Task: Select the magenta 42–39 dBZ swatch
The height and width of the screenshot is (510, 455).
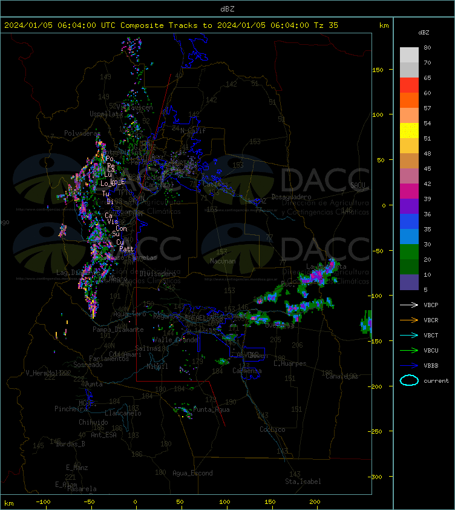Action: 409,191
